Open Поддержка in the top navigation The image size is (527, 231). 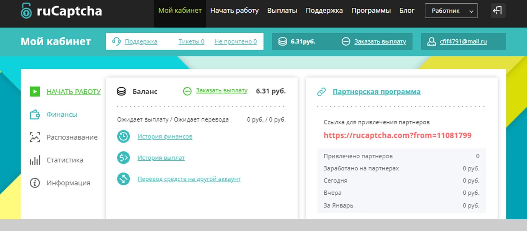pos(324,10)
